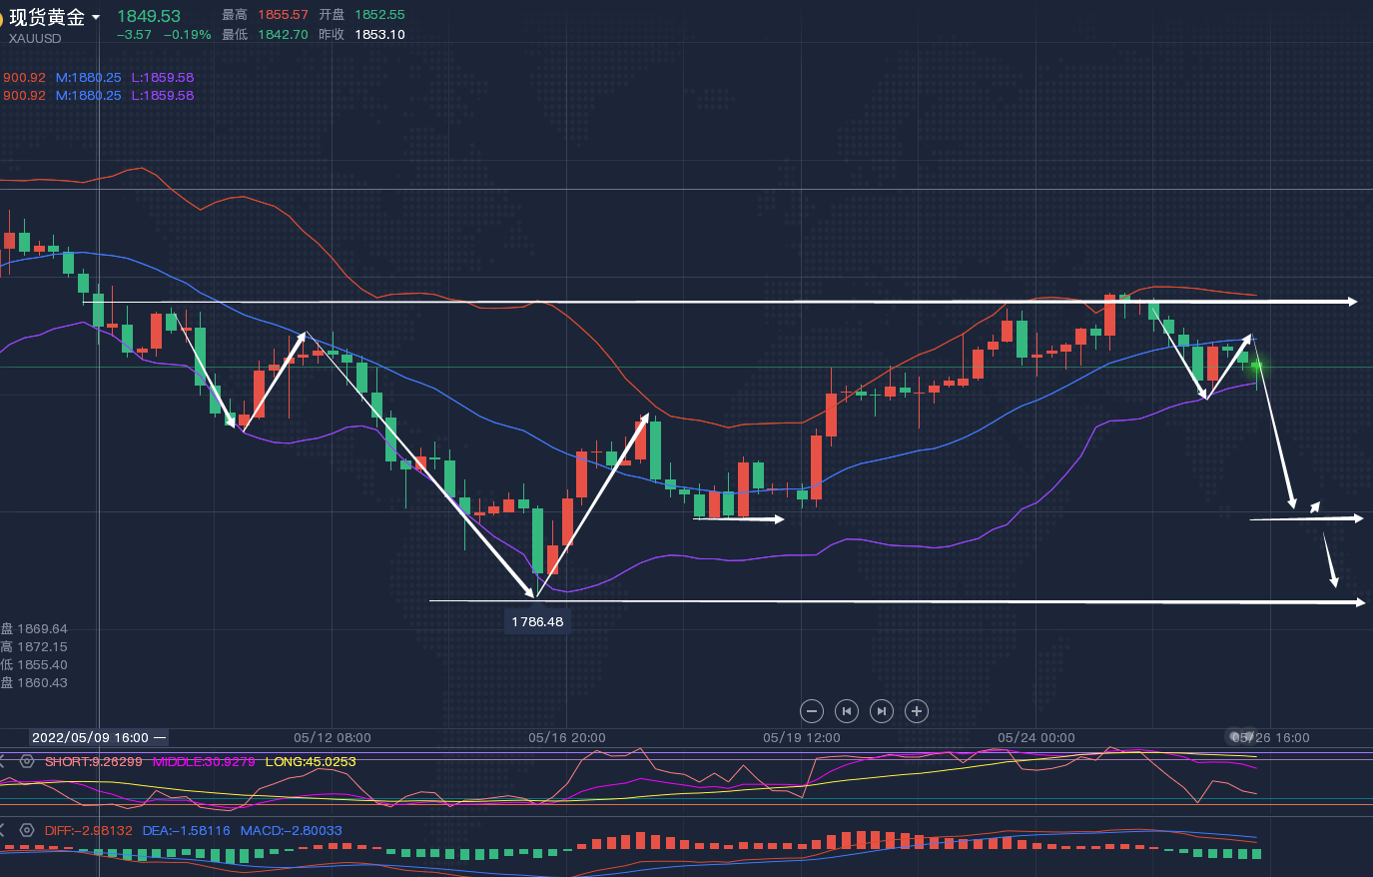Click the 现货黄金 instrument name
The image size is (1373, 877).
(x=47, y=17)
